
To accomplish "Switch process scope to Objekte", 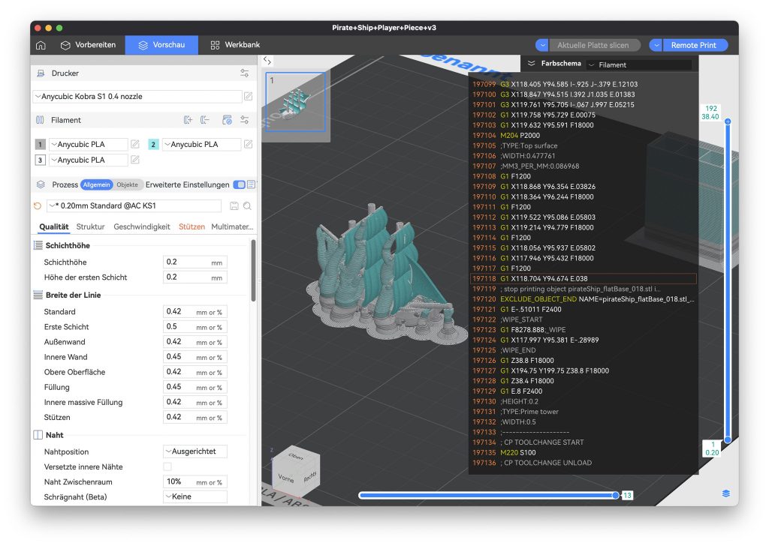I will click(127, 184).
